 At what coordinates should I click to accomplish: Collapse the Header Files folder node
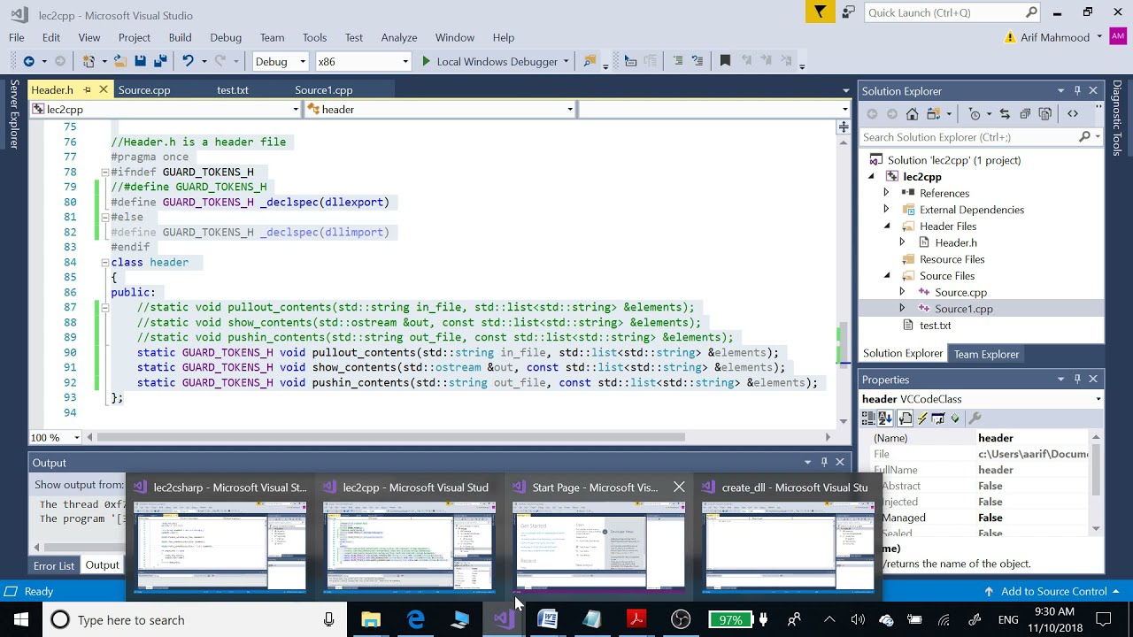tap(886, 226)
